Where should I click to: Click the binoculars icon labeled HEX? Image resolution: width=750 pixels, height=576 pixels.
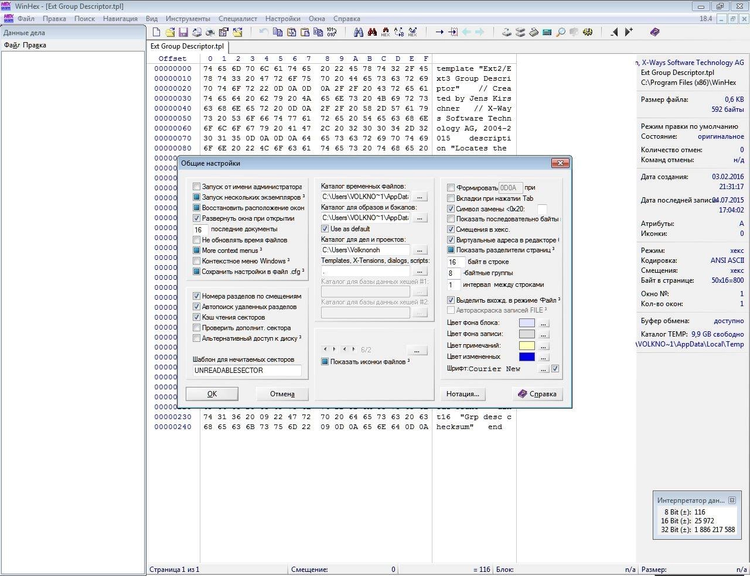[386, 32]
